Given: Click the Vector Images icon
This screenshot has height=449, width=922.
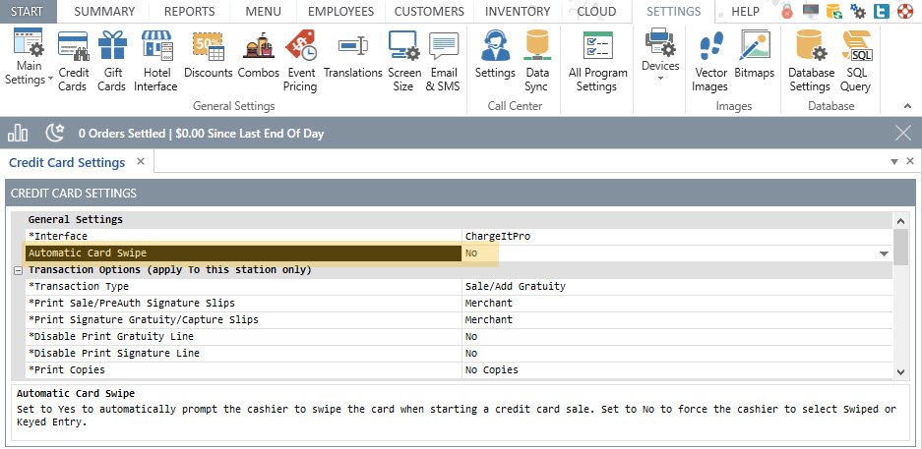Looking at the screenshot, I should (x=710, y=61).
